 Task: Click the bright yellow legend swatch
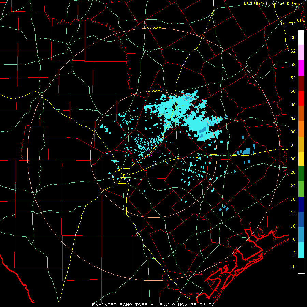(301, 159)
